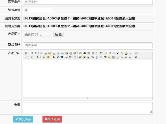The image size is (166, 124).
Task: Check 0813|测试红包 in 消费者方案 row
Action: click(x=24, y=18)
